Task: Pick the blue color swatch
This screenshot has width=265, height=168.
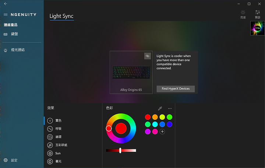Action: click(162, 125)
